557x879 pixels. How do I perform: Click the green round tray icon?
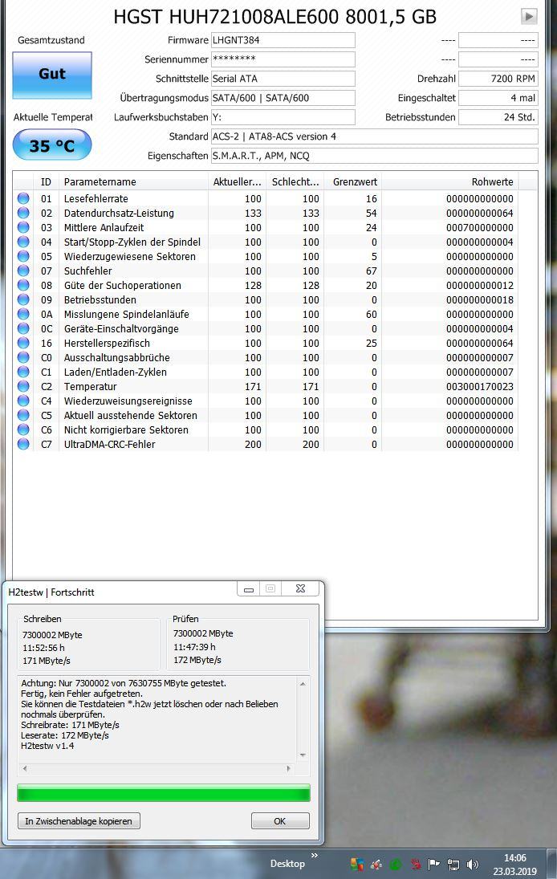coord(395,865)
